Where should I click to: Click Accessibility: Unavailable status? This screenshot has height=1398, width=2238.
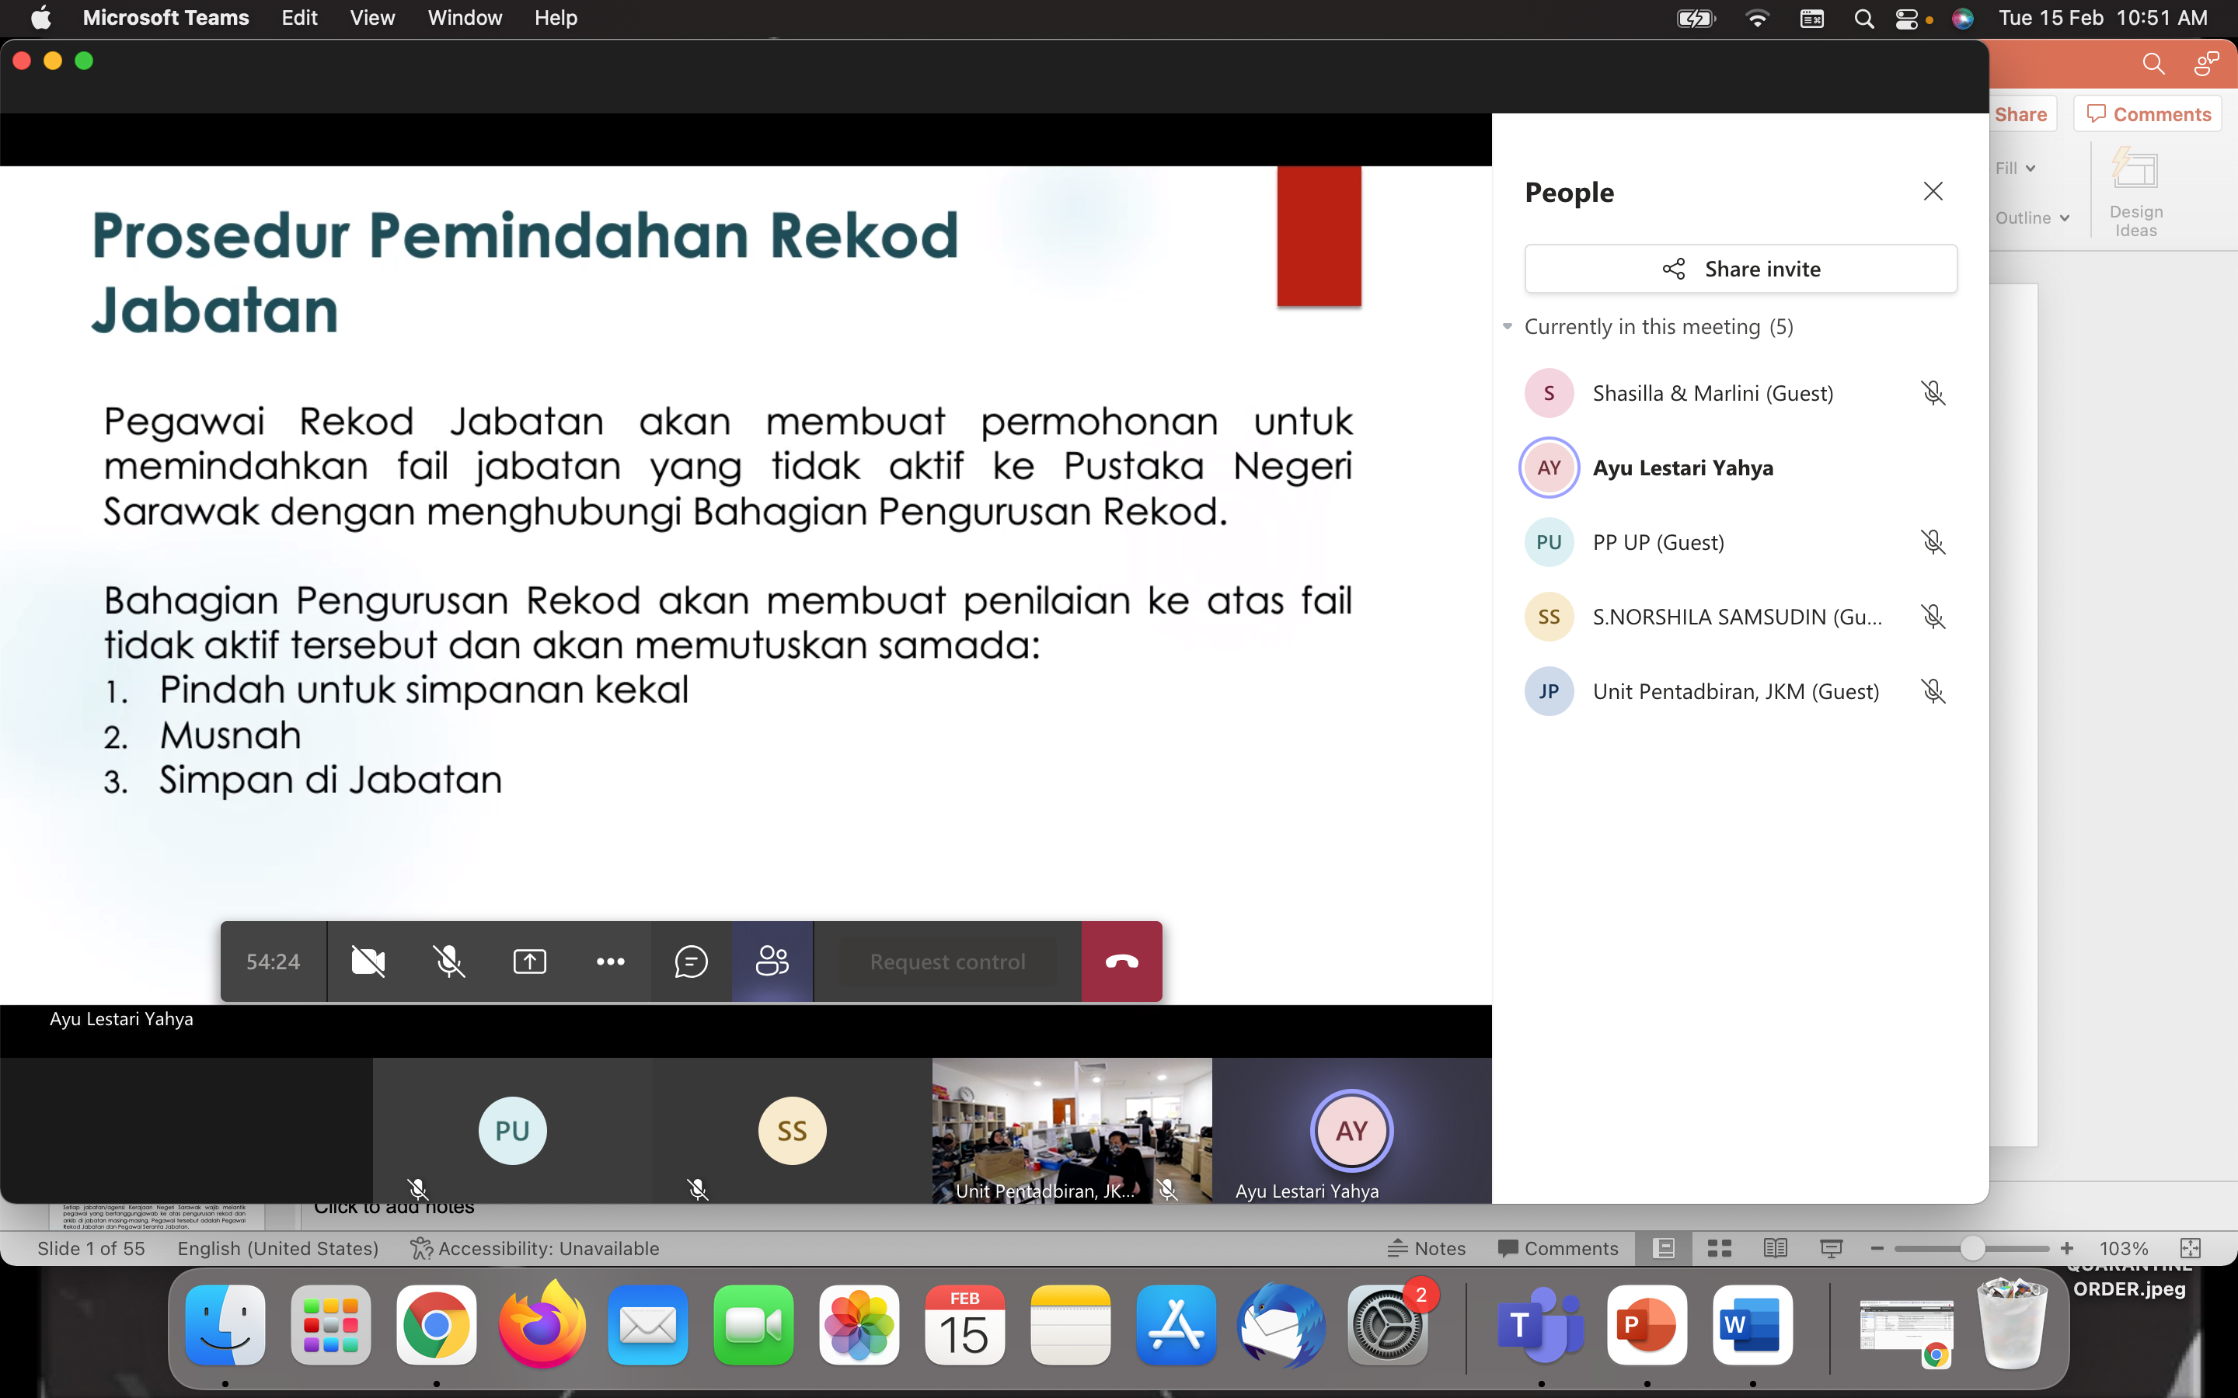535,1248
